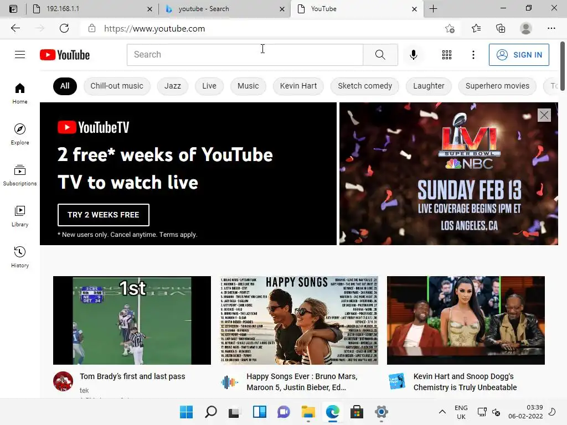Screen dimensions: 567x425
Task: Click Happy Songs channel avatar icon
Action: pos(230,381)
